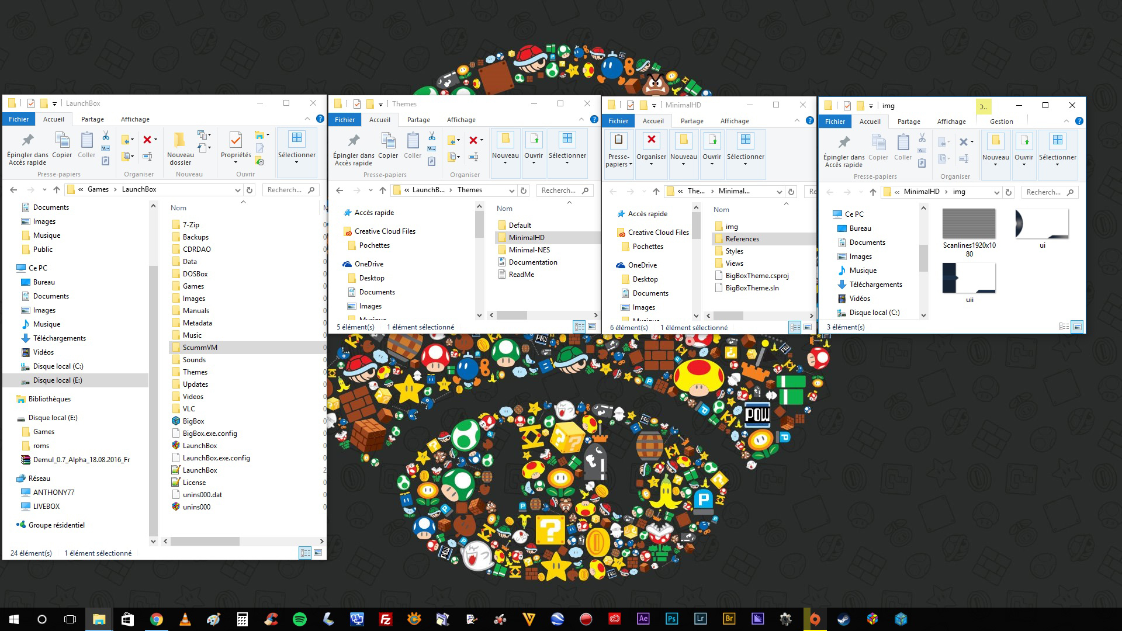
Task: Click the Windows Start button
Action: point(14,619)
